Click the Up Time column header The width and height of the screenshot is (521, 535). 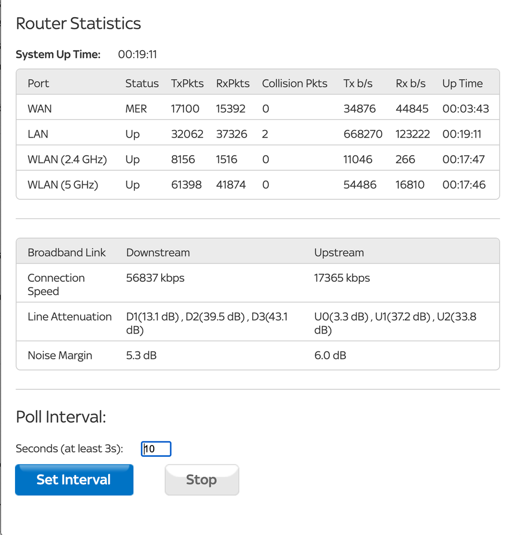coord(462,84)
